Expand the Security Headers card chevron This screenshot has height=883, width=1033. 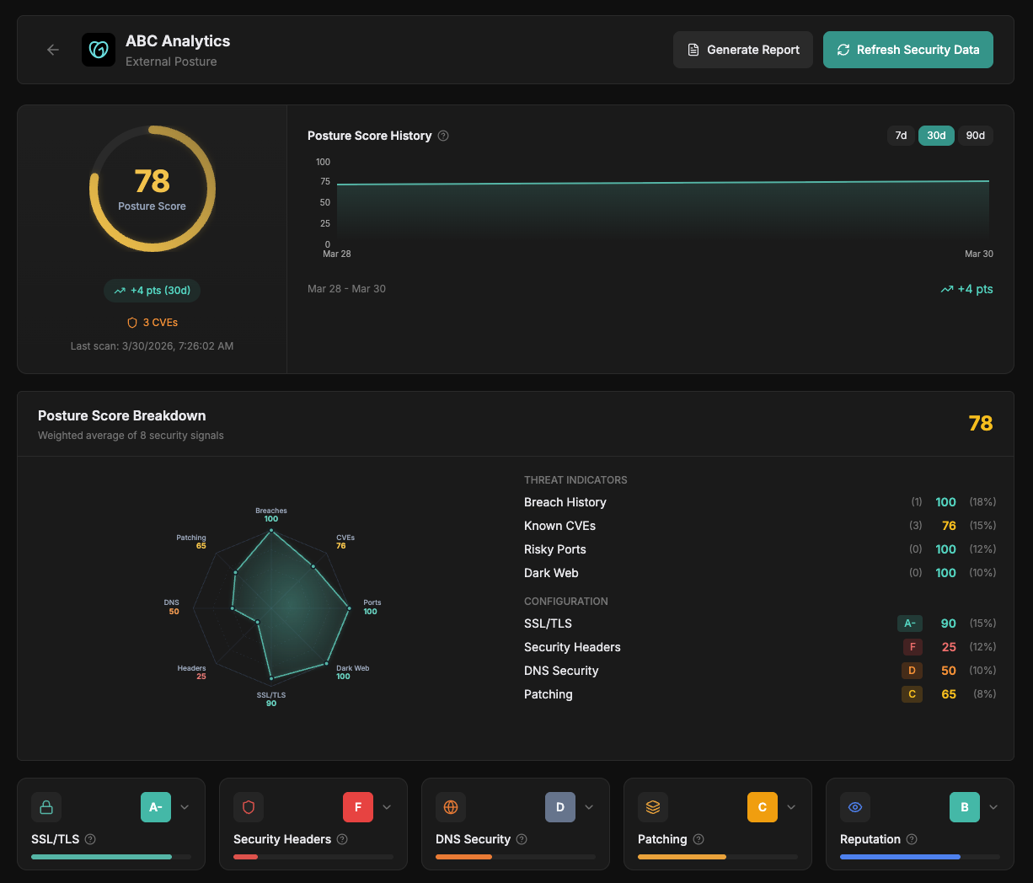pos(387,807)
